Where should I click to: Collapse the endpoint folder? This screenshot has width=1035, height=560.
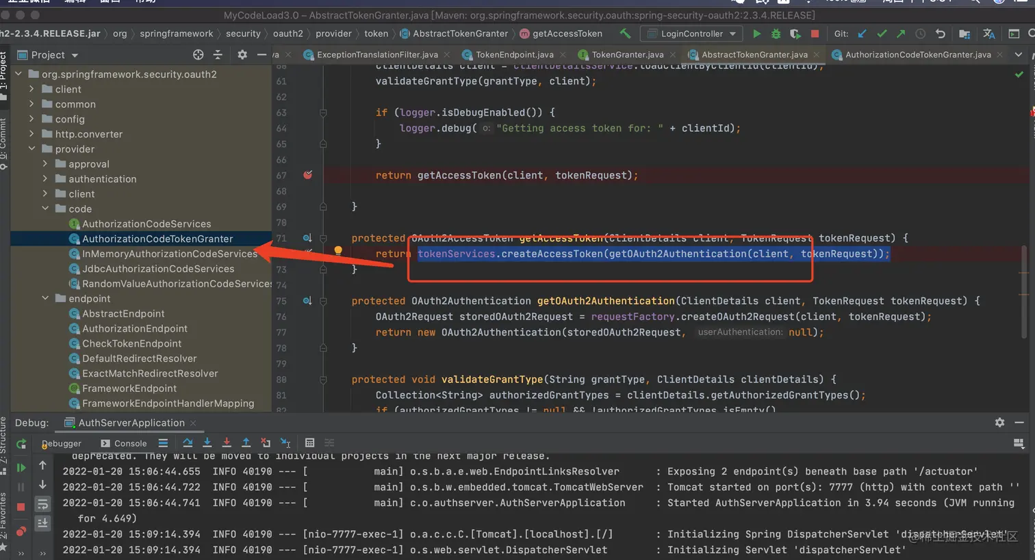[x=45, y=299]
